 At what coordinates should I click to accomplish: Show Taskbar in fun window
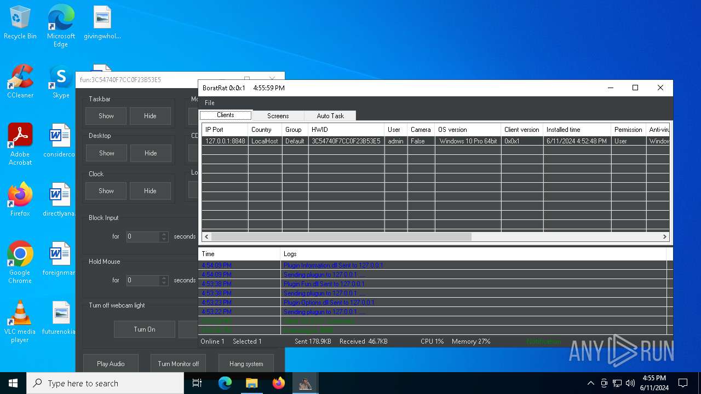click(106, 116)
